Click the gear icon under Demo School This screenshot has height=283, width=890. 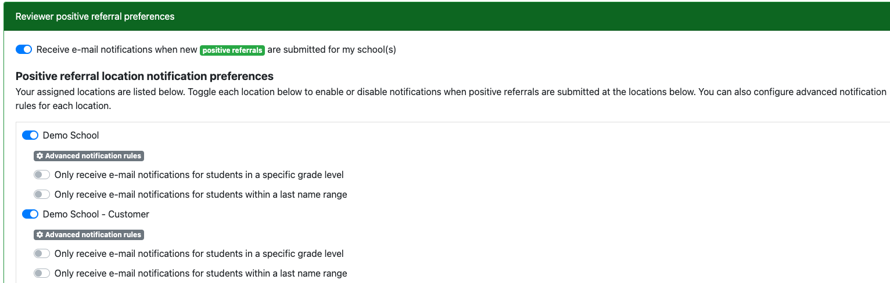40,156
